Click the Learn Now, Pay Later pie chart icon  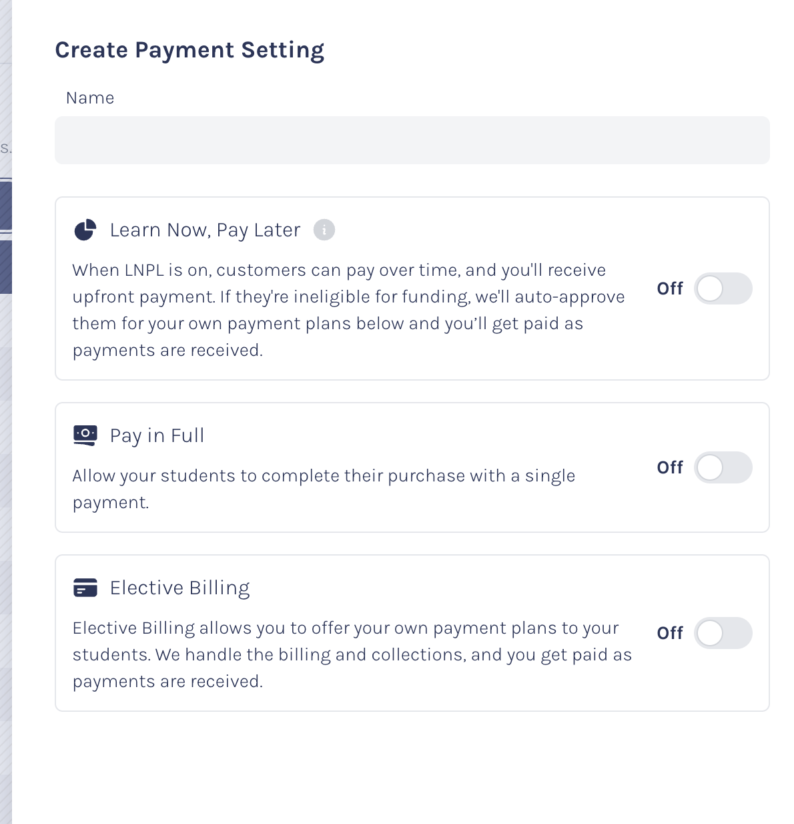click(85, 230)
